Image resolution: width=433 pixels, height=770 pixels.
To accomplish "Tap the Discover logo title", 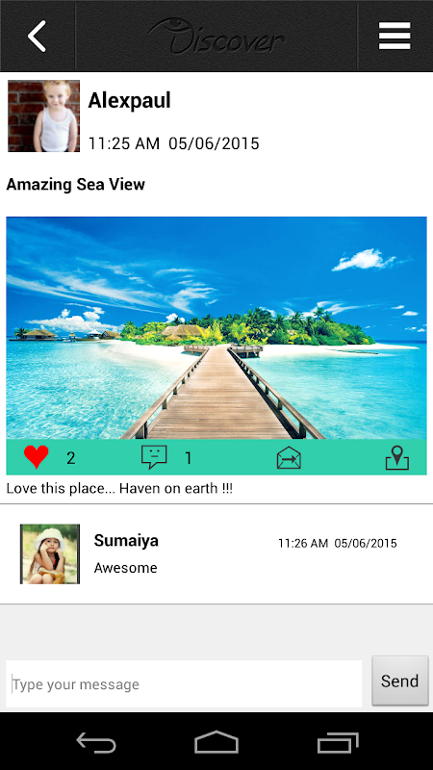I will pyautogui.click(x=216, y=37).
